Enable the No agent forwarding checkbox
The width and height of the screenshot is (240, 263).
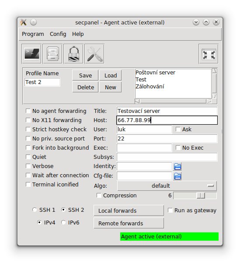(x=28, y=111)
